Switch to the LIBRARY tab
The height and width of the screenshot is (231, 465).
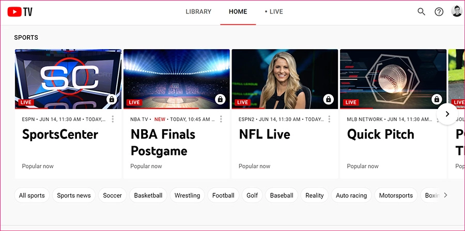coord(198,11)
